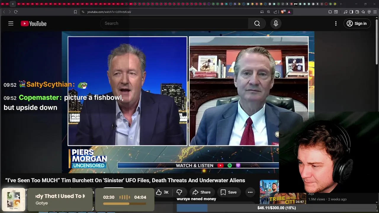
Task: Click the video title about Tim Burchett
Action: tap(125, 180)
